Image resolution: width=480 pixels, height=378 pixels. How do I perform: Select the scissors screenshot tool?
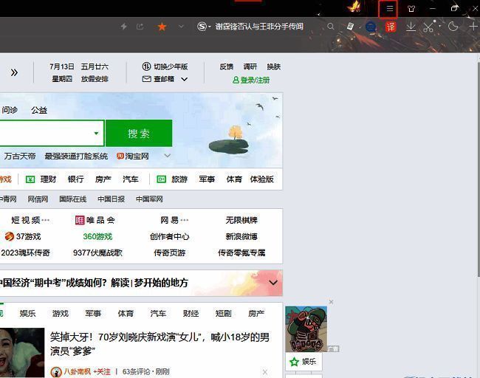coord(428,27)
